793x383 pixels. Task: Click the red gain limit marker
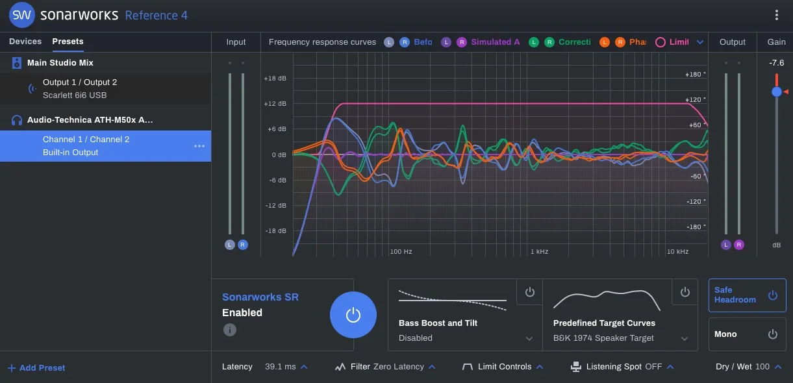tap(787, 92)
